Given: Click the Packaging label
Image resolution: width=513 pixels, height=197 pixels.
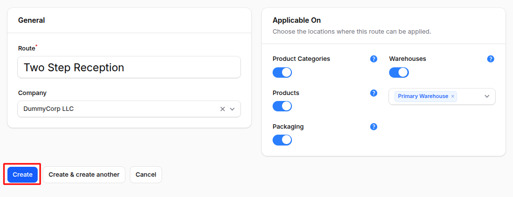Looking at the screenshot, I should 288,126.
